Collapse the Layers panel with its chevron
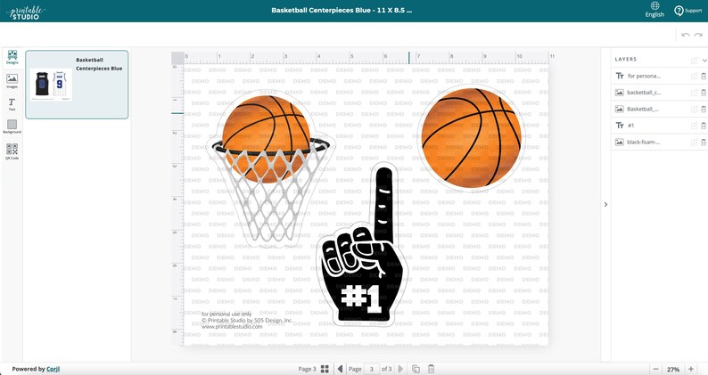This screenshot has width=708, height=375. coord(704,60)
